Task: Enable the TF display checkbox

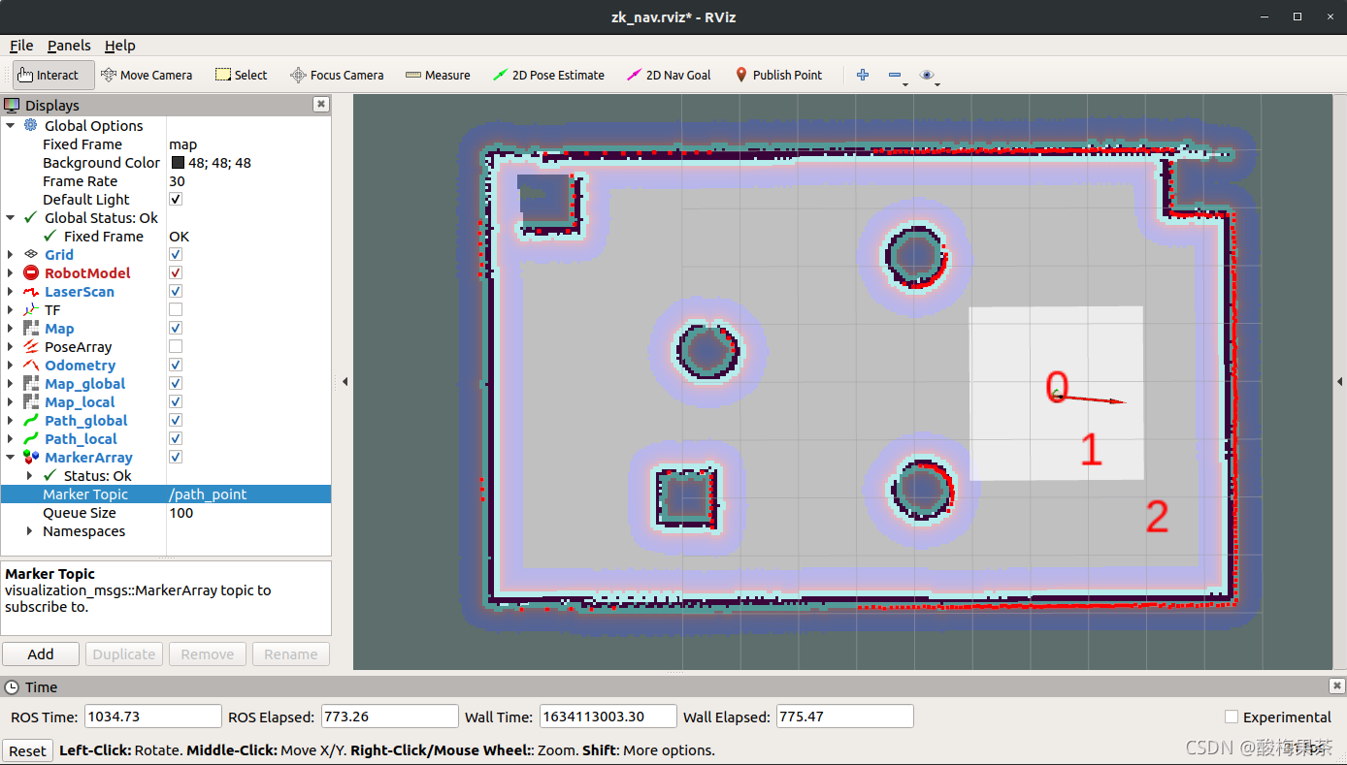Action: coord(176,309)
